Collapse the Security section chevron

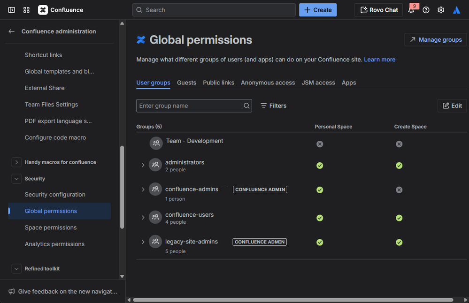(16, 179)
